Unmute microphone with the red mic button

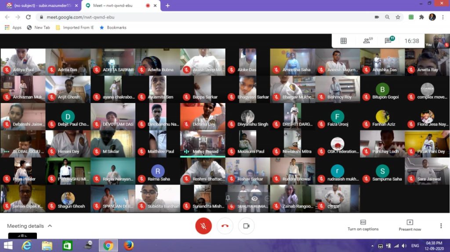pyautogui.click(x=203, y=226)
